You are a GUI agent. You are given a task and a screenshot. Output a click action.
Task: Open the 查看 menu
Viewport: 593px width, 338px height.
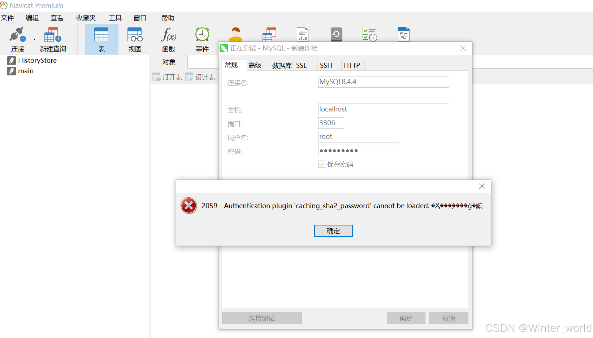(57, 18)
